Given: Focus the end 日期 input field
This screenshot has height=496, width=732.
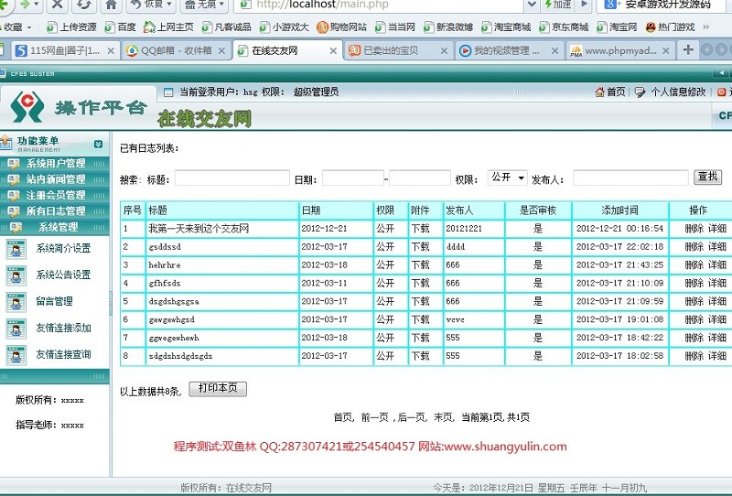Looking at the screenshot, I should click(x=420, y=178).
